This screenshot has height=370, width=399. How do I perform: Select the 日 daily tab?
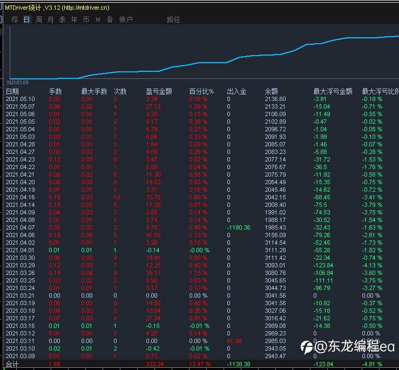click(x=26, y=19)
